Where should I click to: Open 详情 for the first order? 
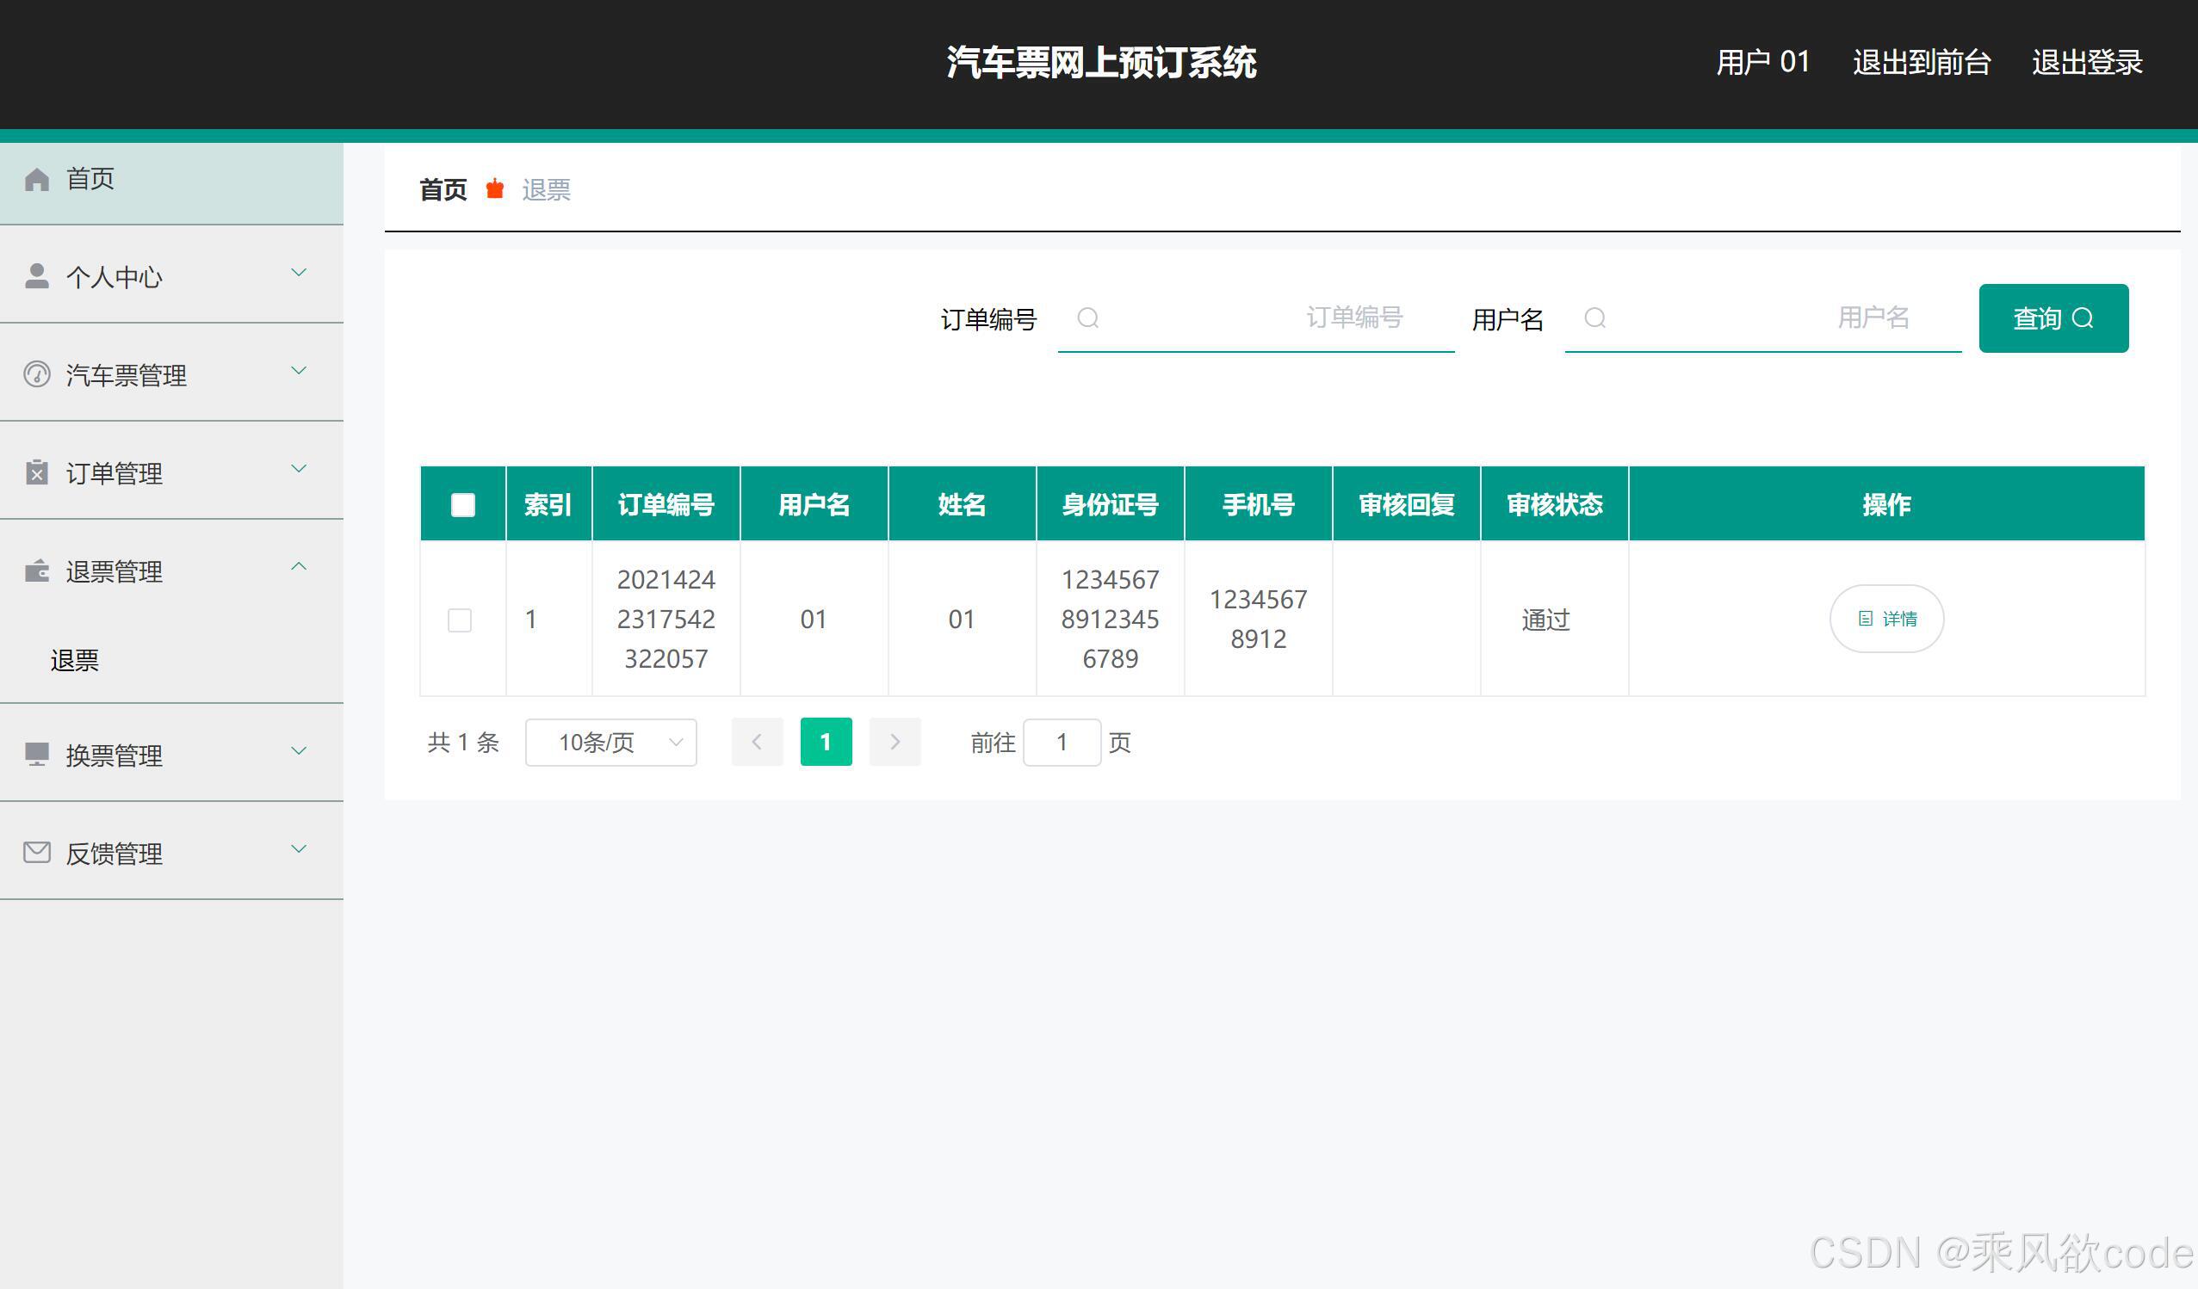(1885, 619)
